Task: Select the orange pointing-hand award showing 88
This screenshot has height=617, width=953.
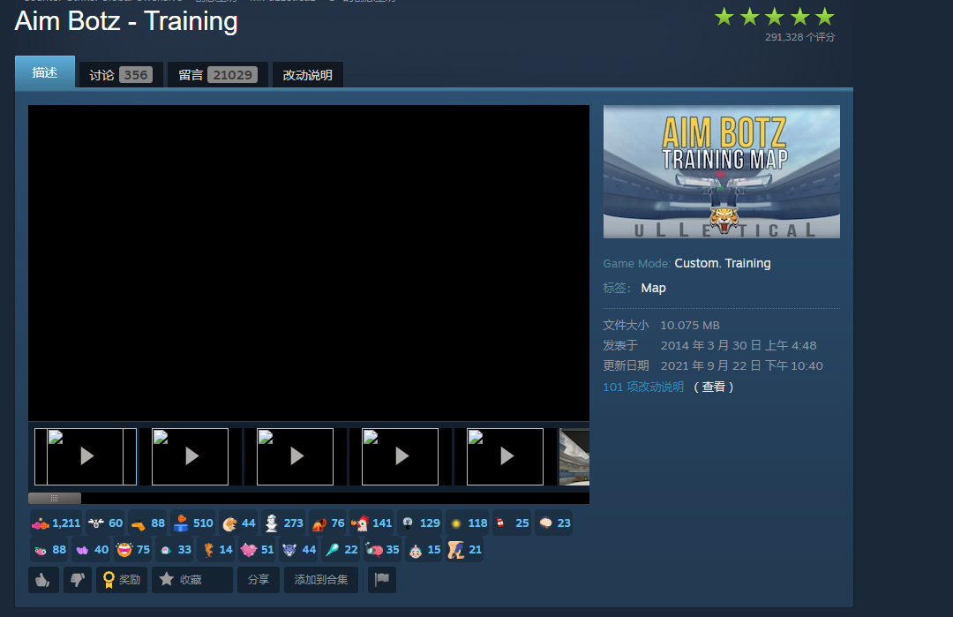Action: pos(147,523)
